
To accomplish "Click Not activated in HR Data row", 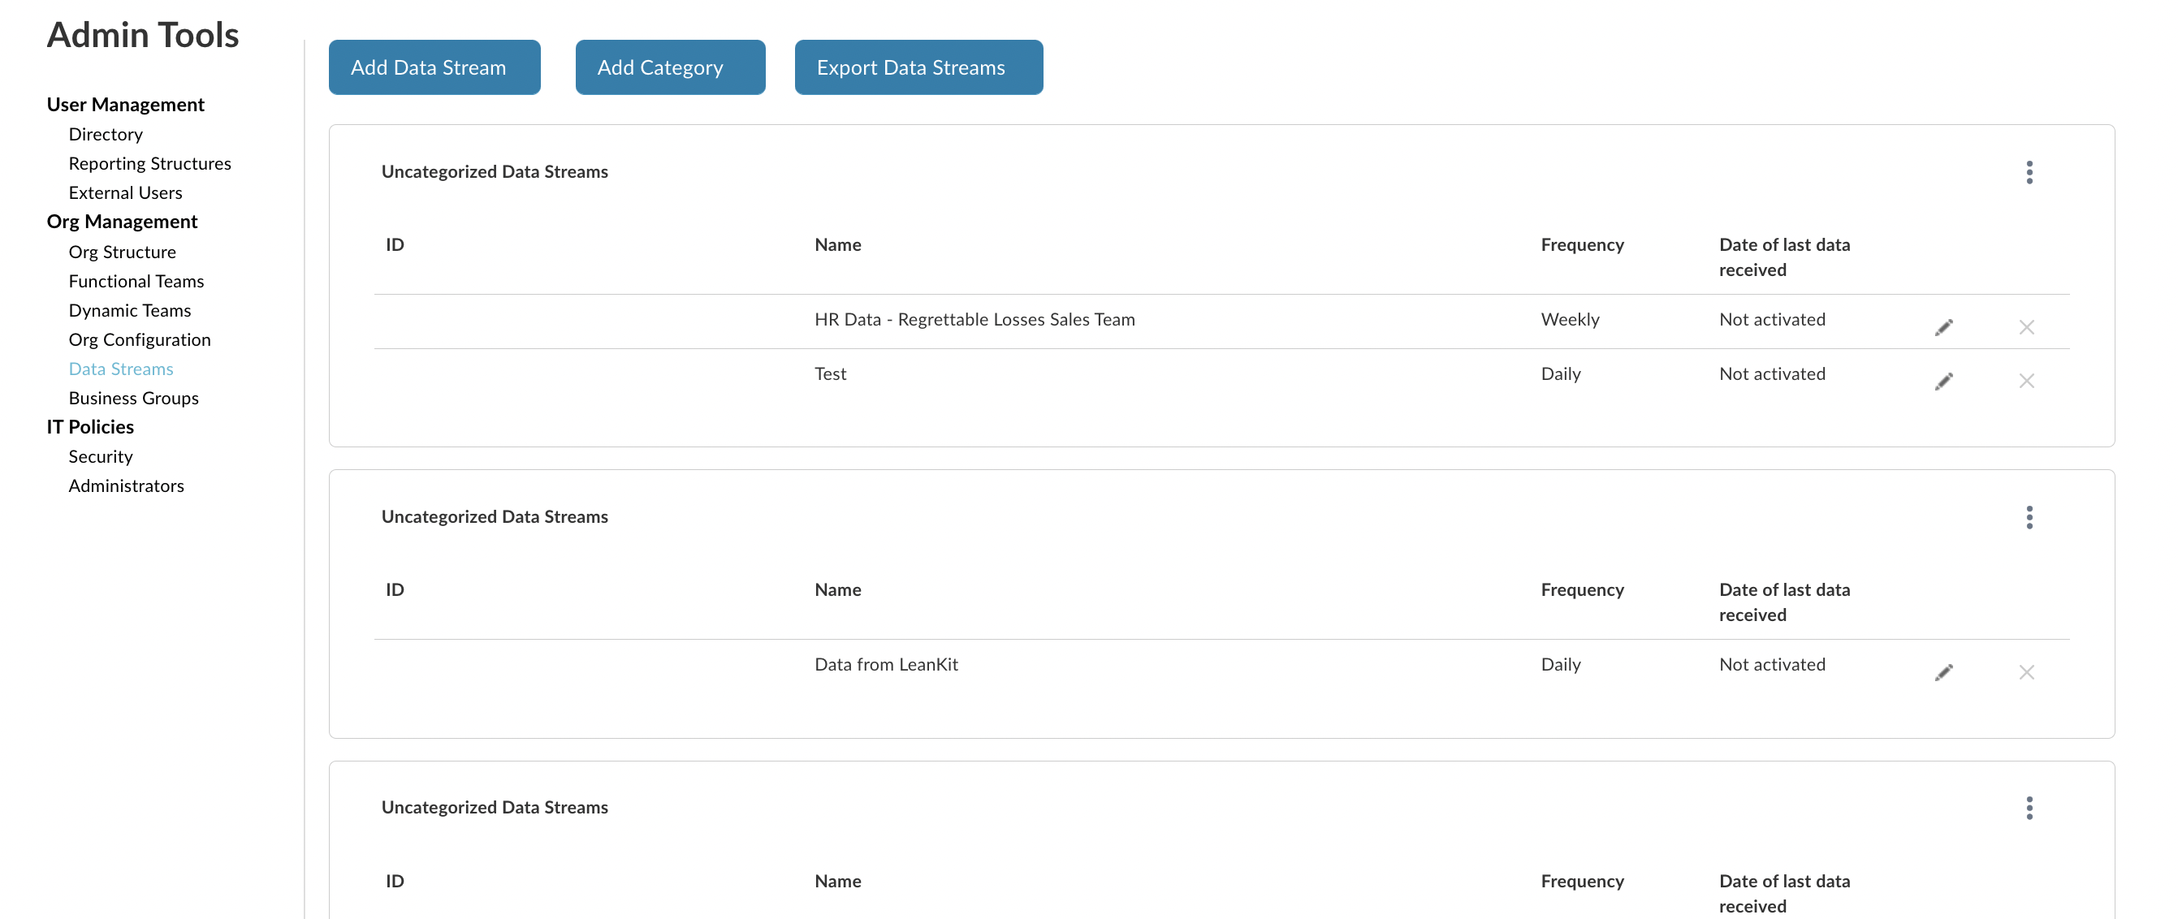I will pyautogui.click(x=1772, y=320).
